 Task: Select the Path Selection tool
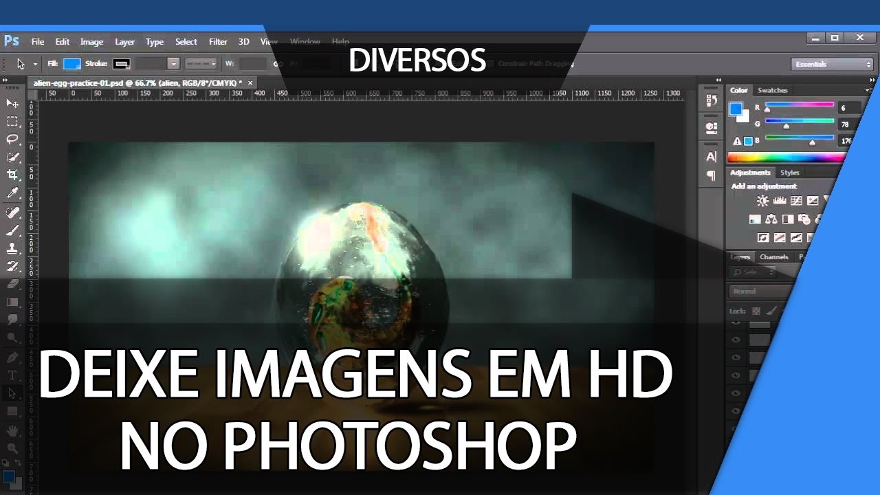pyautogui.click(x=12, y=393)
